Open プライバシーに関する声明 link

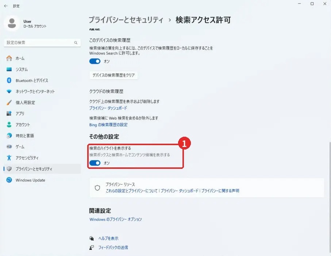pos(220,191)
